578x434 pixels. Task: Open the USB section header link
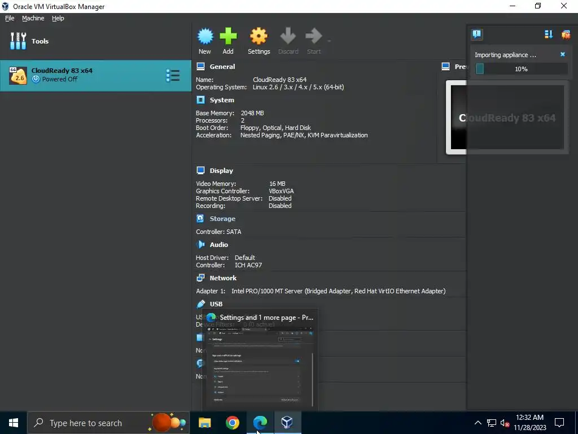(216, 304)
